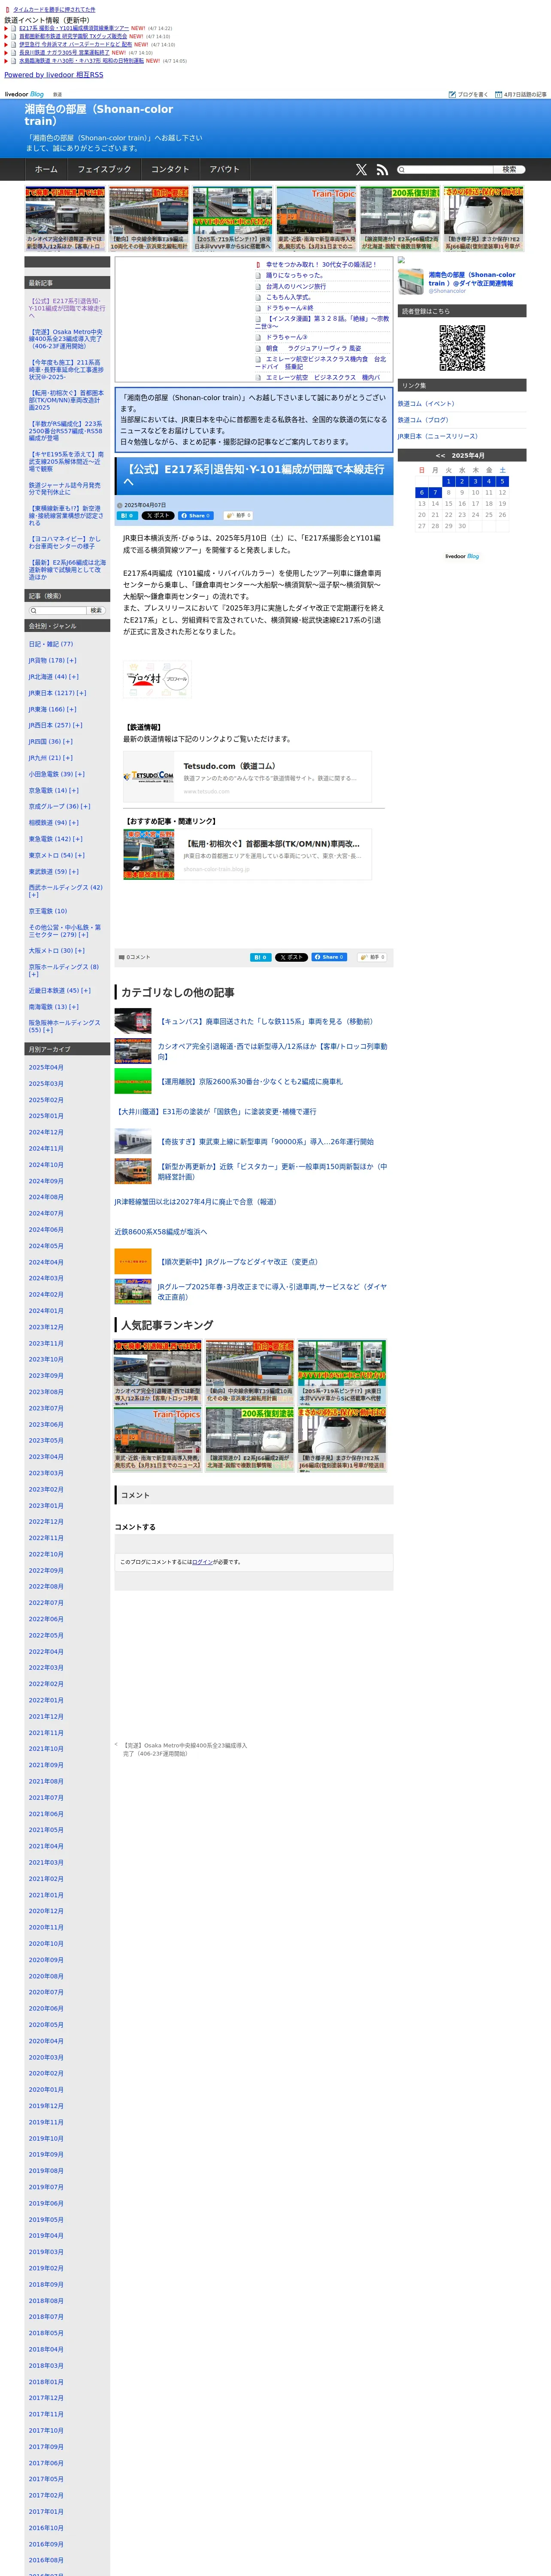Open the フェイスブック menu item
Image resolution: width=551 pixels, height=2576 pixels.
point(104,170)
